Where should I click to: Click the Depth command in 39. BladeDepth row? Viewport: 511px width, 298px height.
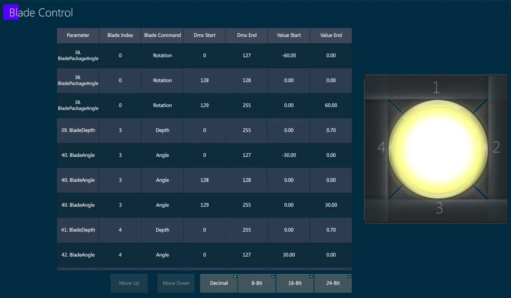click(162, 130)
